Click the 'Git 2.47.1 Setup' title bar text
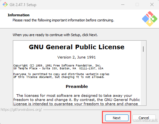This screenshot has width=159, height=124. 23,5
